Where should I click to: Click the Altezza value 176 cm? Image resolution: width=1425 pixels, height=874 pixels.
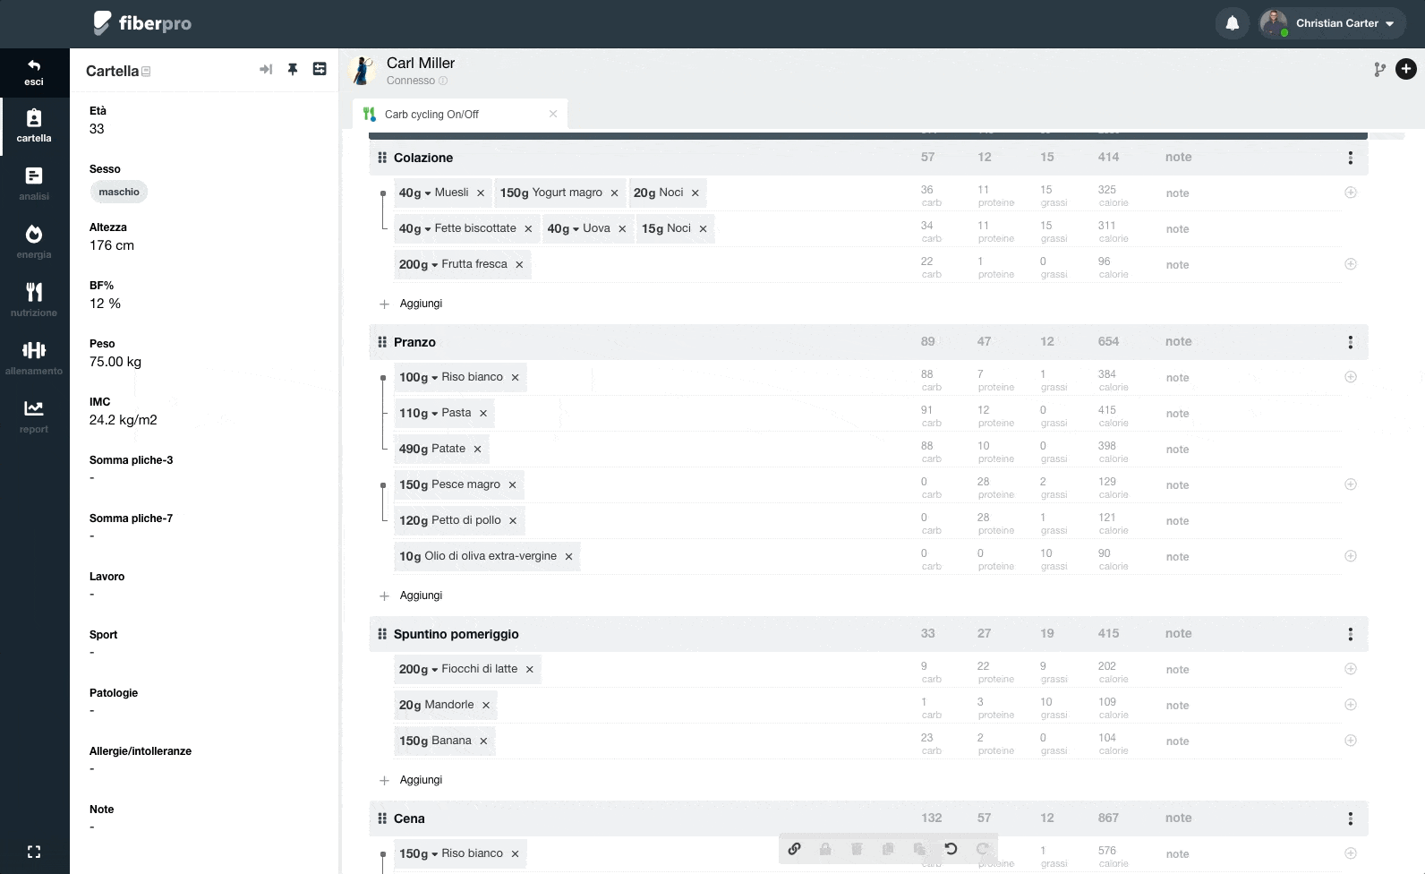click(112, 245)
